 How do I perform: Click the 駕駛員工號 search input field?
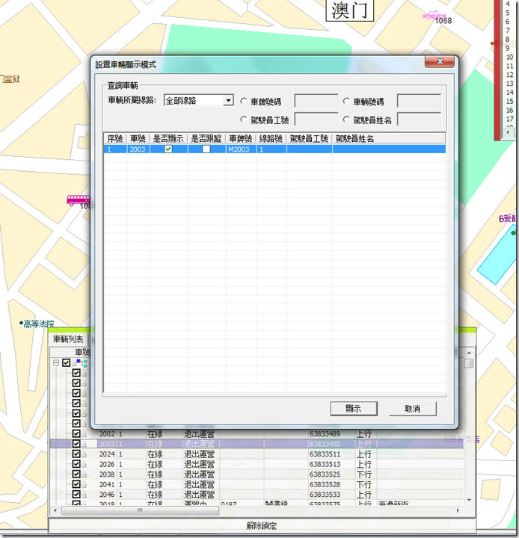[x=316, y=120]
